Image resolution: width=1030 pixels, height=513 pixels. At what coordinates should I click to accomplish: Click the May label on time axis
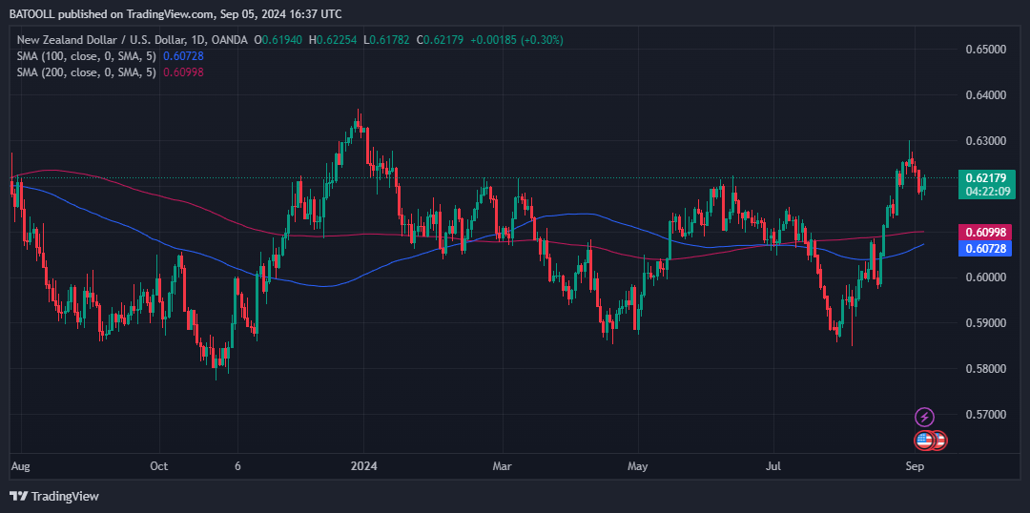click(638, 466)
